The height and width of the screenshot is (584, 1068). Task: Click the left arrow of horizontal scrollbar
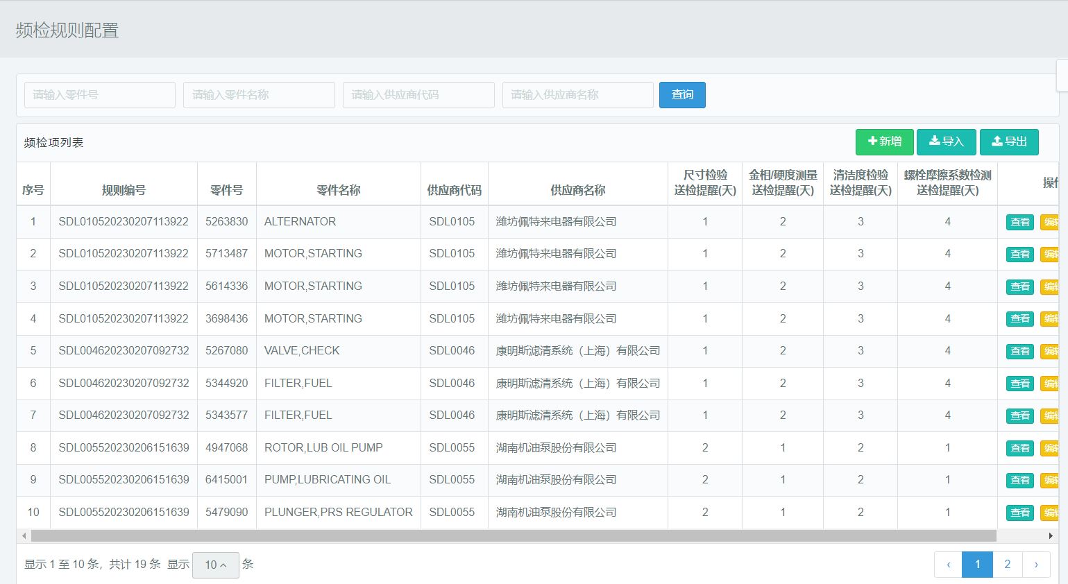pyautogui.click(x=24, y=535)
